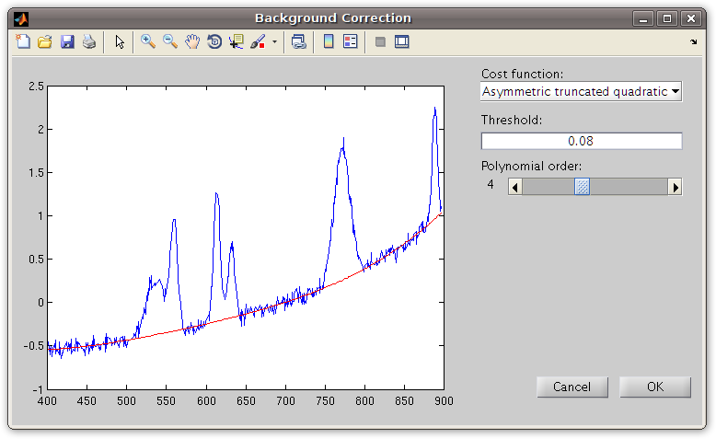This screenshot has height=439, width=716.
Task: Toggle the Insert Legend button
Action: point(351,42)
